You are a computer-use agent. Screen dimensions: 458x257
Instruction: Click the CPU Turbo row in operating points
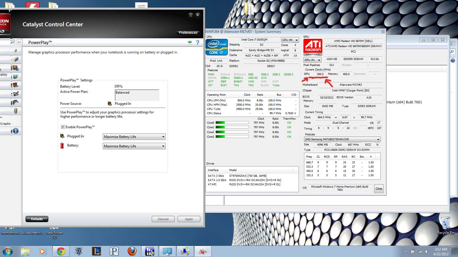(x=252, y=109)
